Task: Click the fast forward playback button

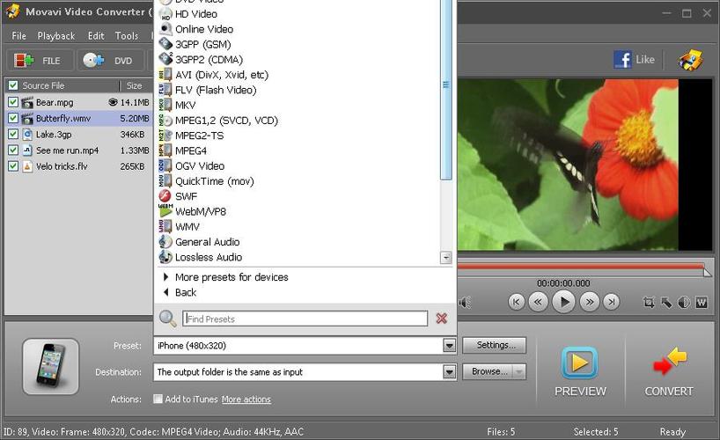Action: (589, 302)
